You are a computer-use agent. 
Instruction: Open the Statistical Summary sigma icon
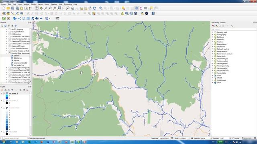[x=141, y=8]
